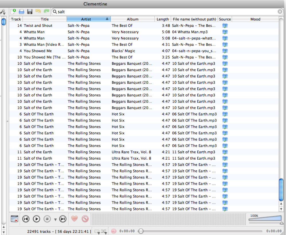Click the 3:48 length cell

tap(166, 26)
